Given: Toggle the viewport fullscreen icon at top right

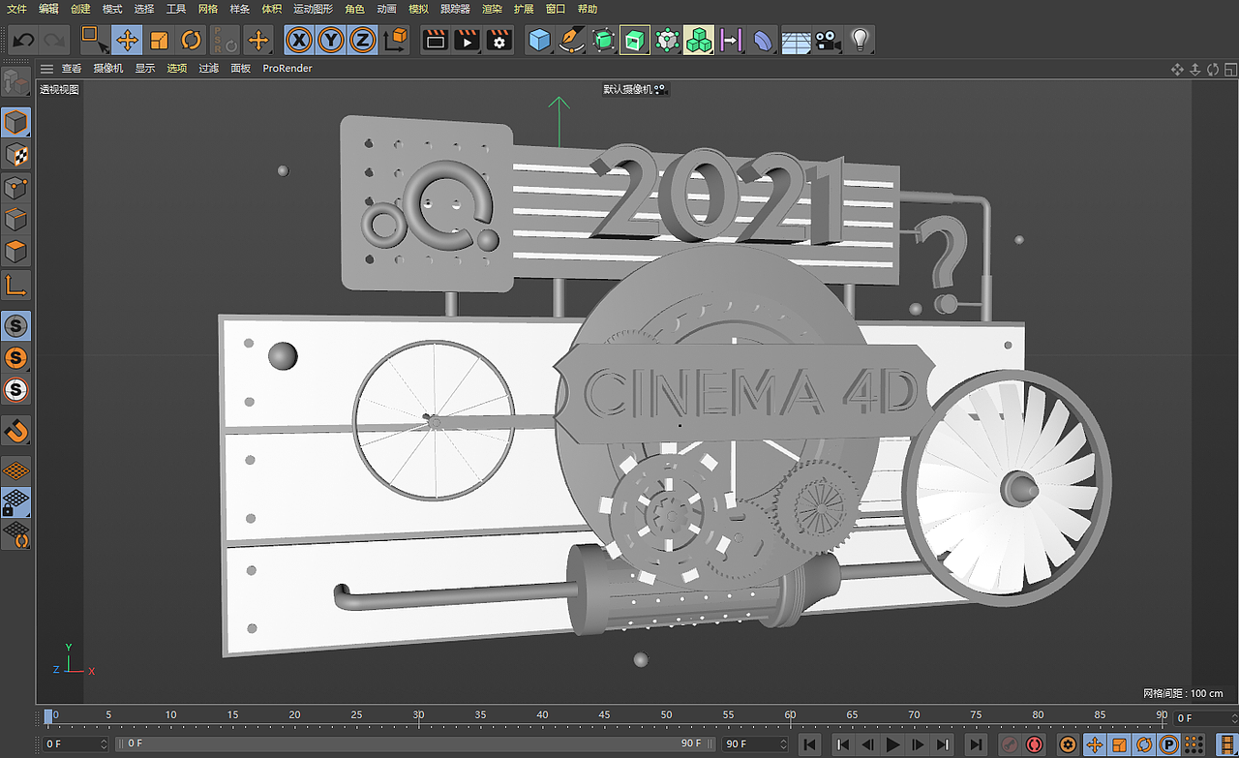Looking at the screenshot, I should coord(1229,69).
